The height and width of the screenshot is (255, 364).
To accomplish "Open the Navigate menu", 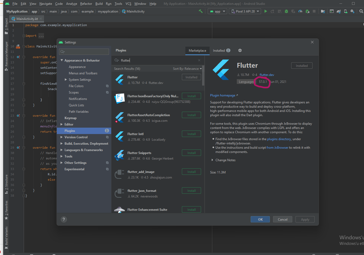I will (46, 4).
